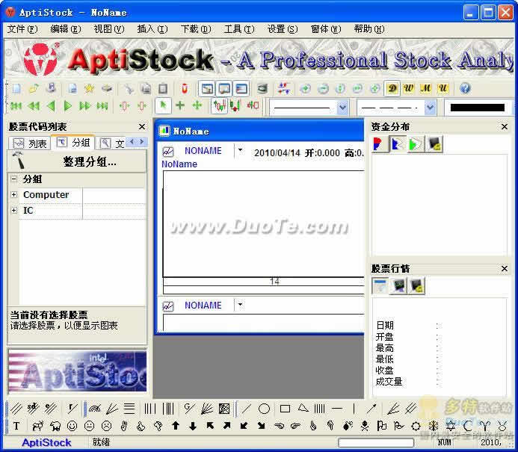Expand the IC group
518x452 pixels.
tap(14, 210)
